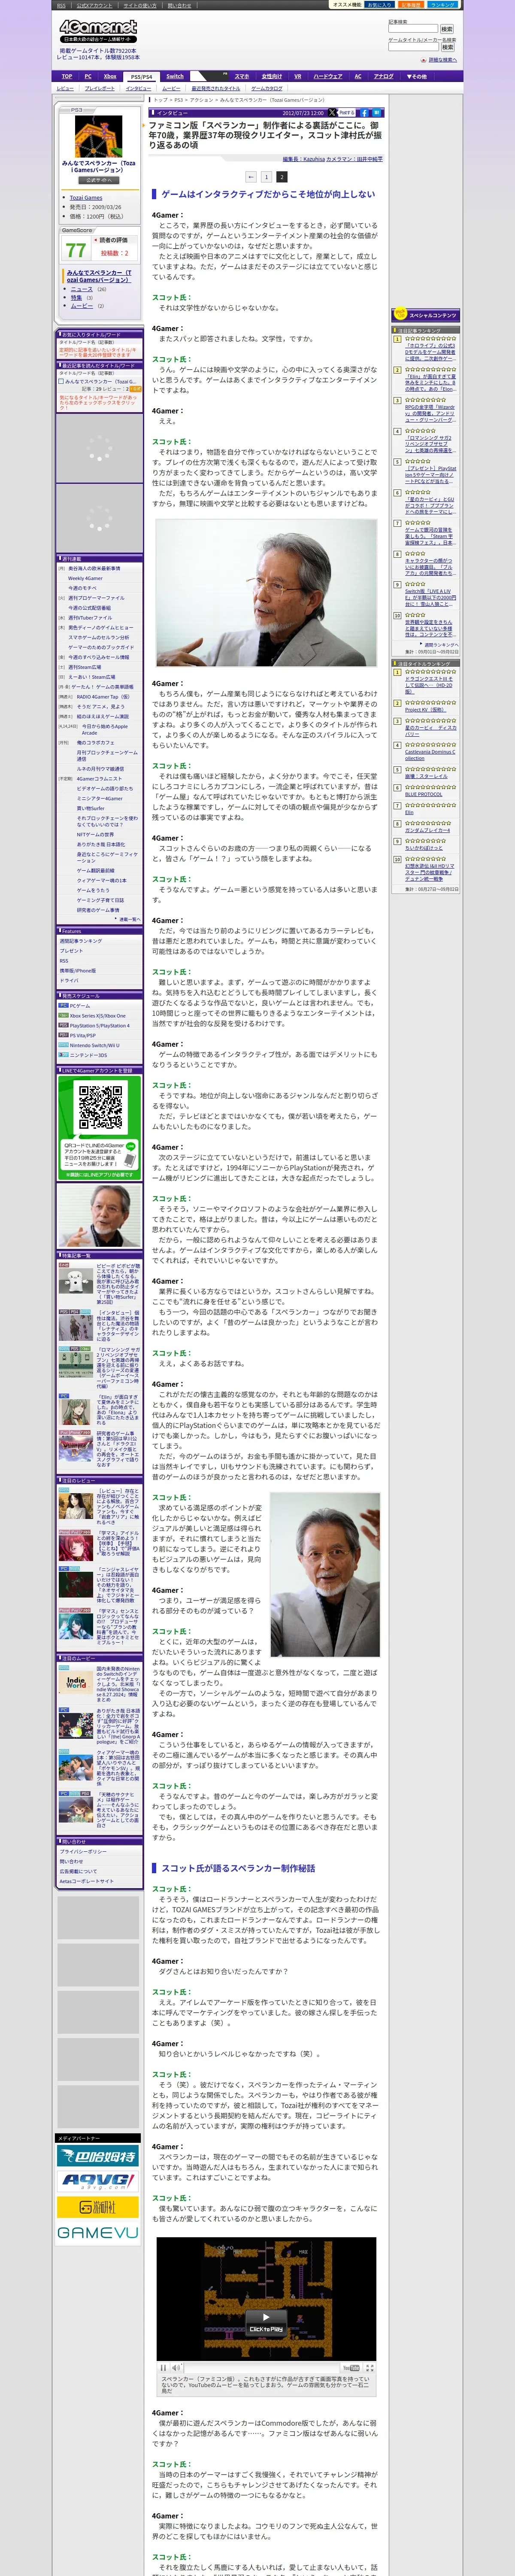Screen dimensions: 515x2576
Task: Go to previous page arrow
Action: [x=251, y=177]
